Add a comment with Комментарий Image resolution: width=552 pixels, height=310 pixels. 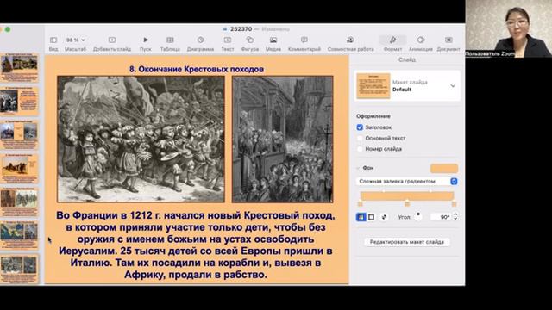pyautogui.click(x=304, y=44)
